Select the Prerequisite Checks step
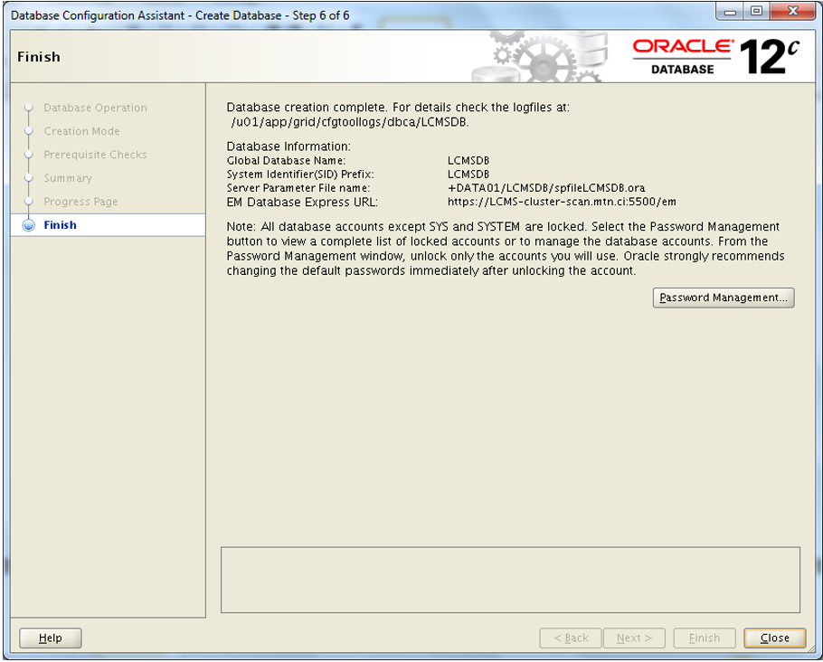This screenshot has height=662, width=823. coord(95,155)
